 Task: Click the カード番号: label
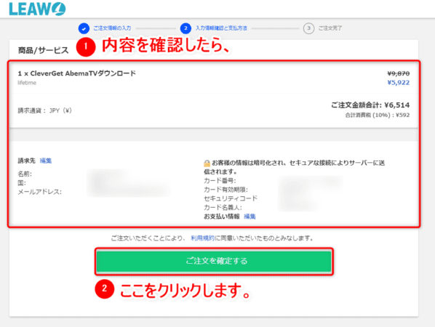tap(220, 181)
